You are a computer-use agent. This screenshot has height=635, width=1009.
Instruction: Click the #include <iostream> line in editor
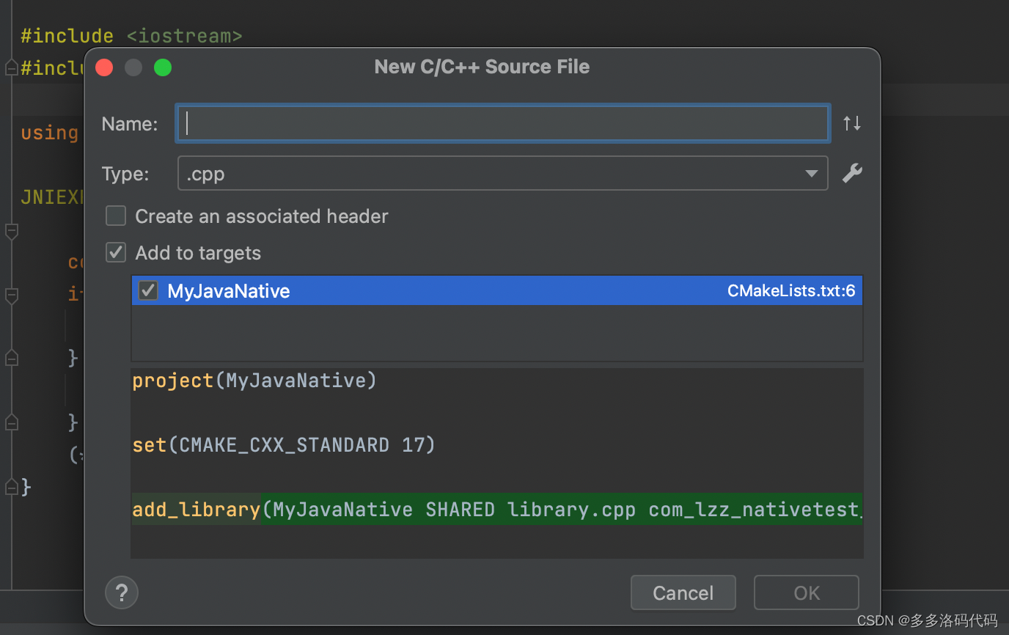point(131,35)
